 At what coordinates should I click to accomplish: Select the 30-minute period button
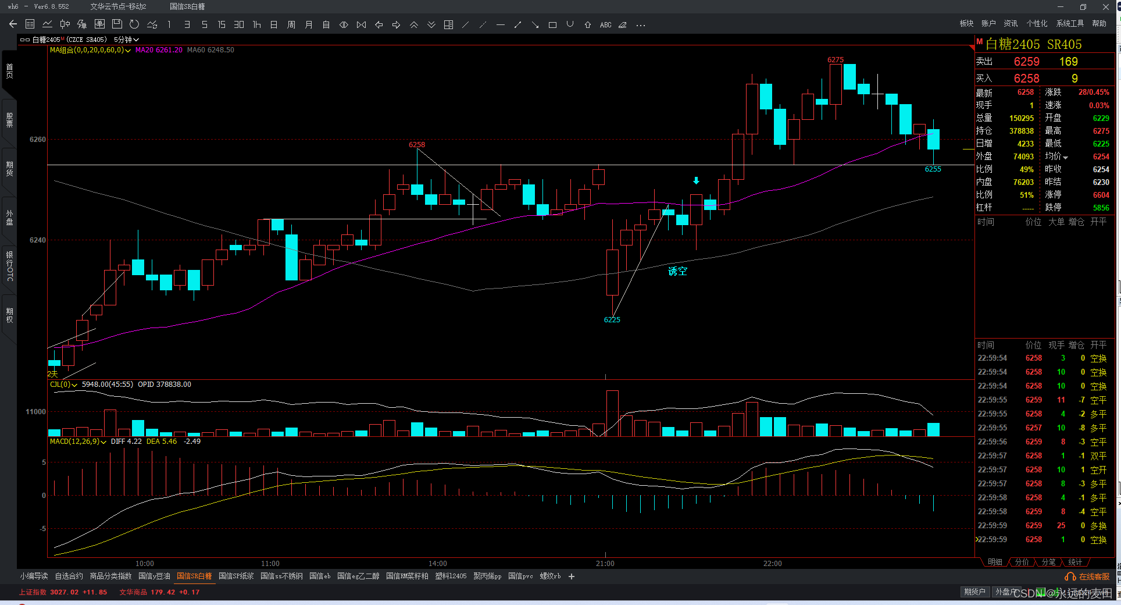click(239, 24)
